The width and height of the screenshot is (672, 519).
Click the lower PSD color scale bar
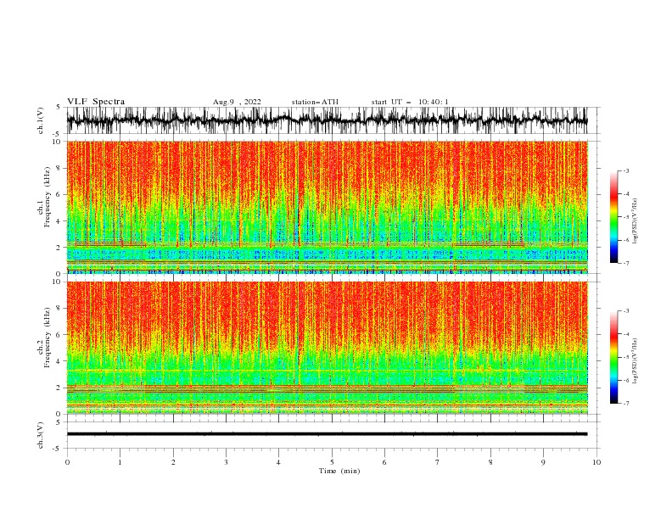click(613, 357)
